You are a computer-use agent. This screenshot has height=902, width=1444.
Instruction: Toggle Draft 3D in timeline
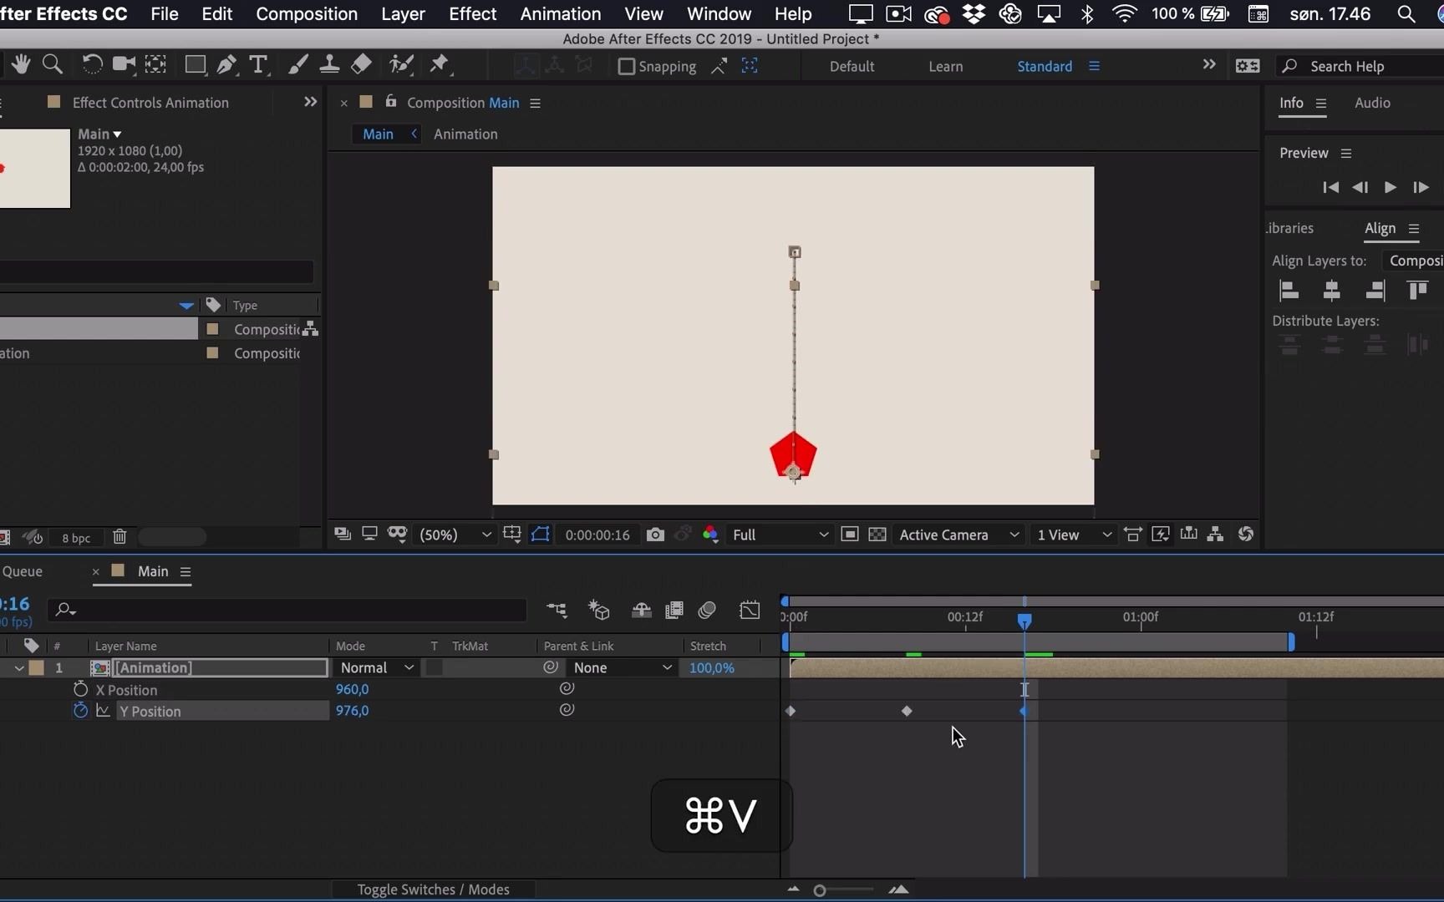(x=599, y=611)
